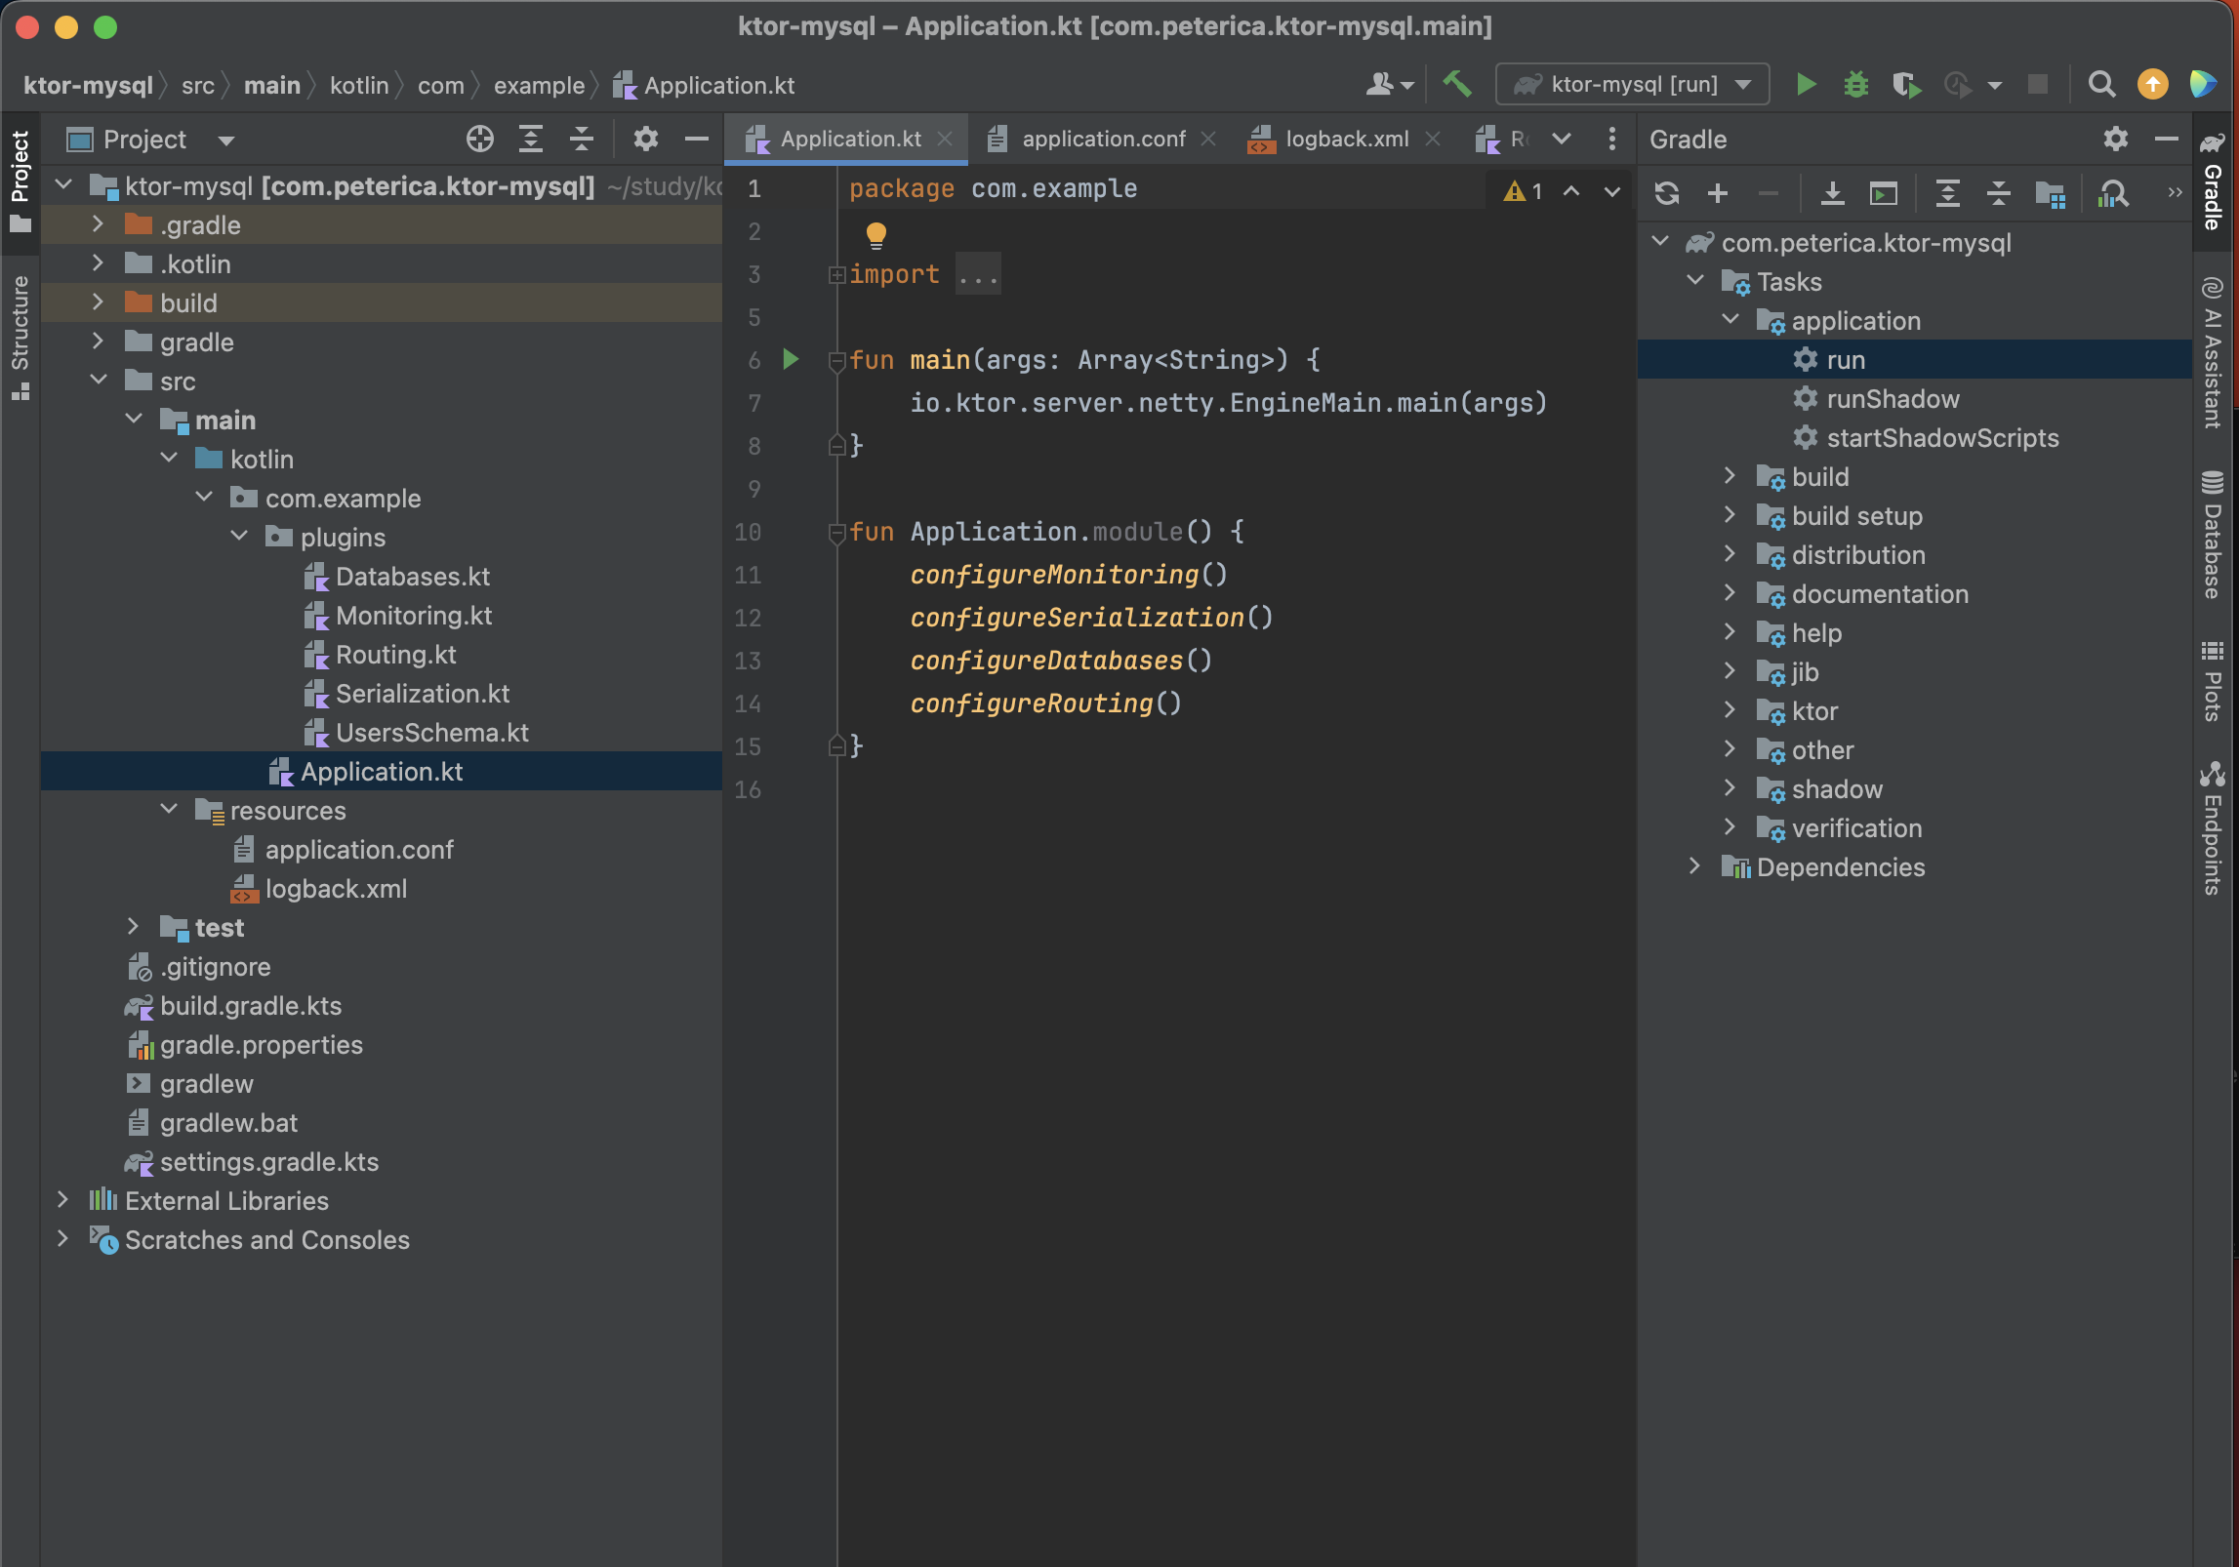The image size is (2239, 1567).
Task: Expand the verification Gradle task group
Action: [1730, 827]
